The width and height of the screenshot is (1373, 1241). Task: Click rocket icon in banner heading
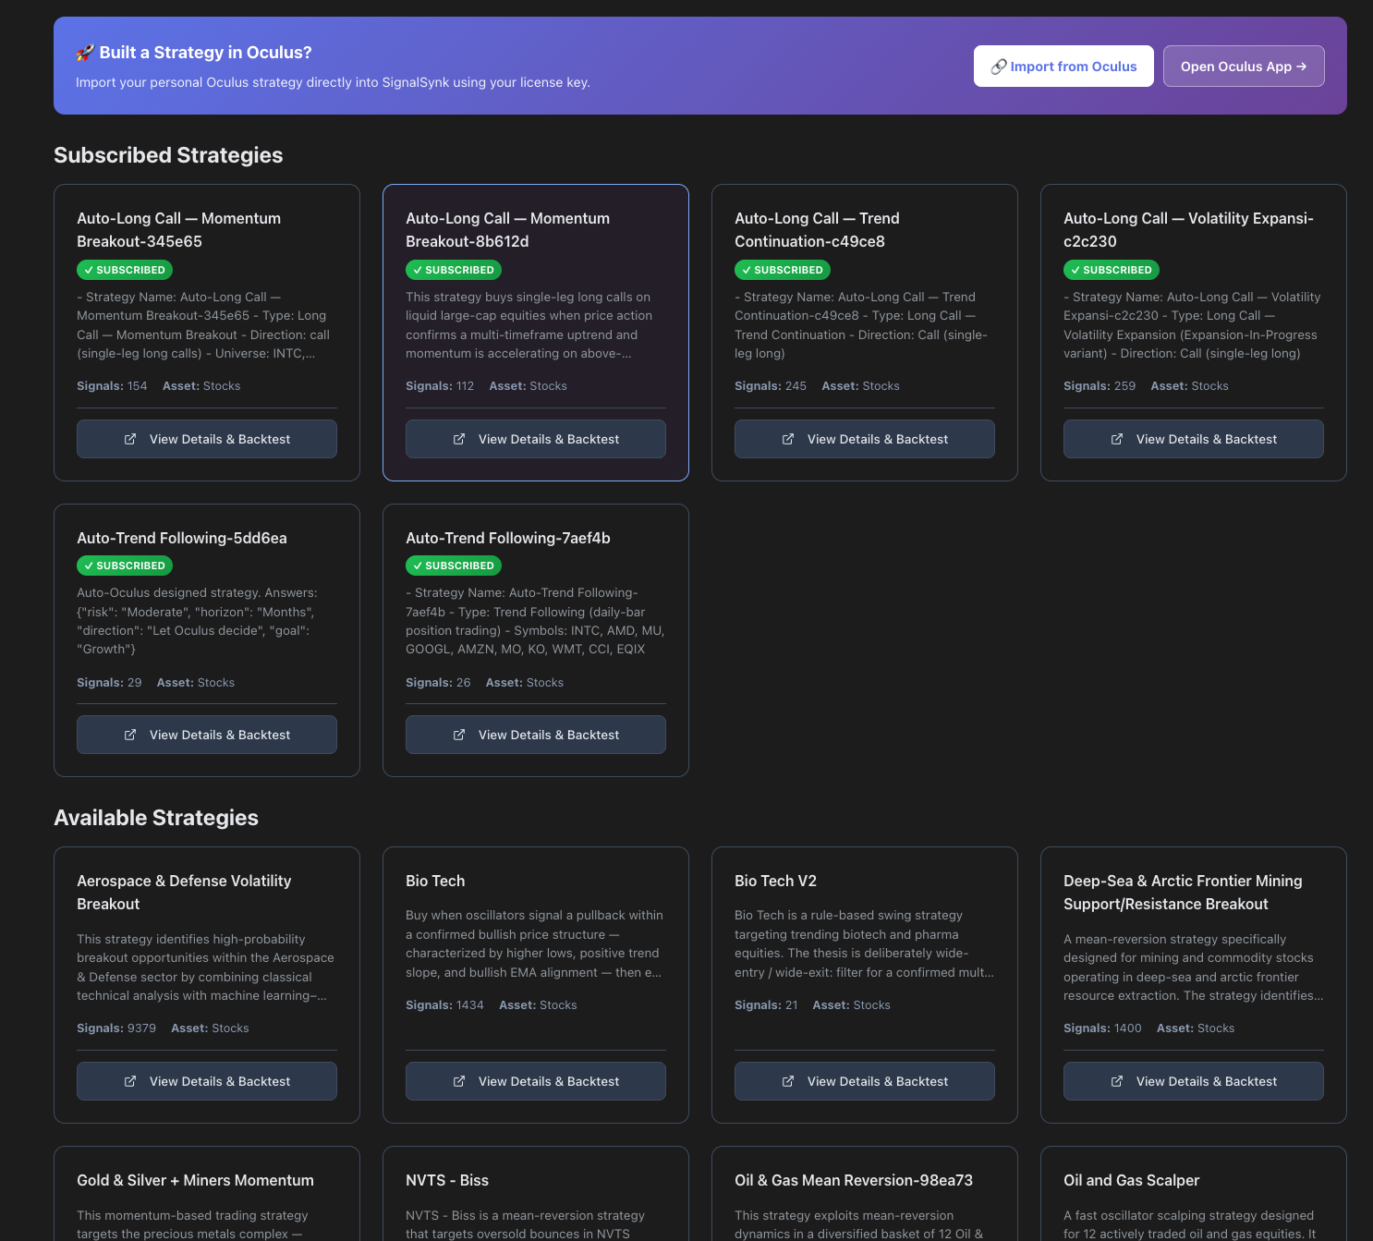tap(85, 53)
